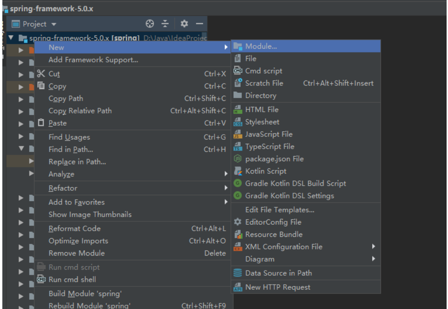Click the Stylesheet CSS icon
This screenshot has width=448, height=309.
point(238,122)
